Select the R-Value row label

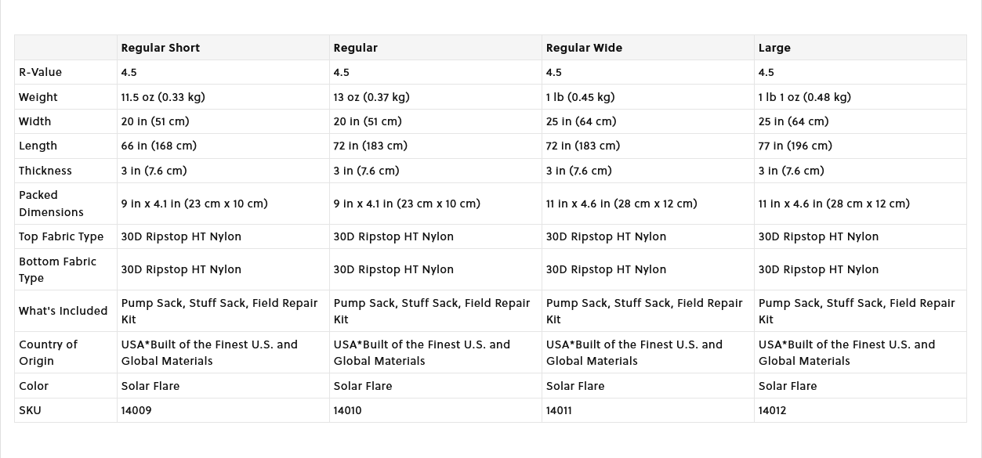coord(40,72)
